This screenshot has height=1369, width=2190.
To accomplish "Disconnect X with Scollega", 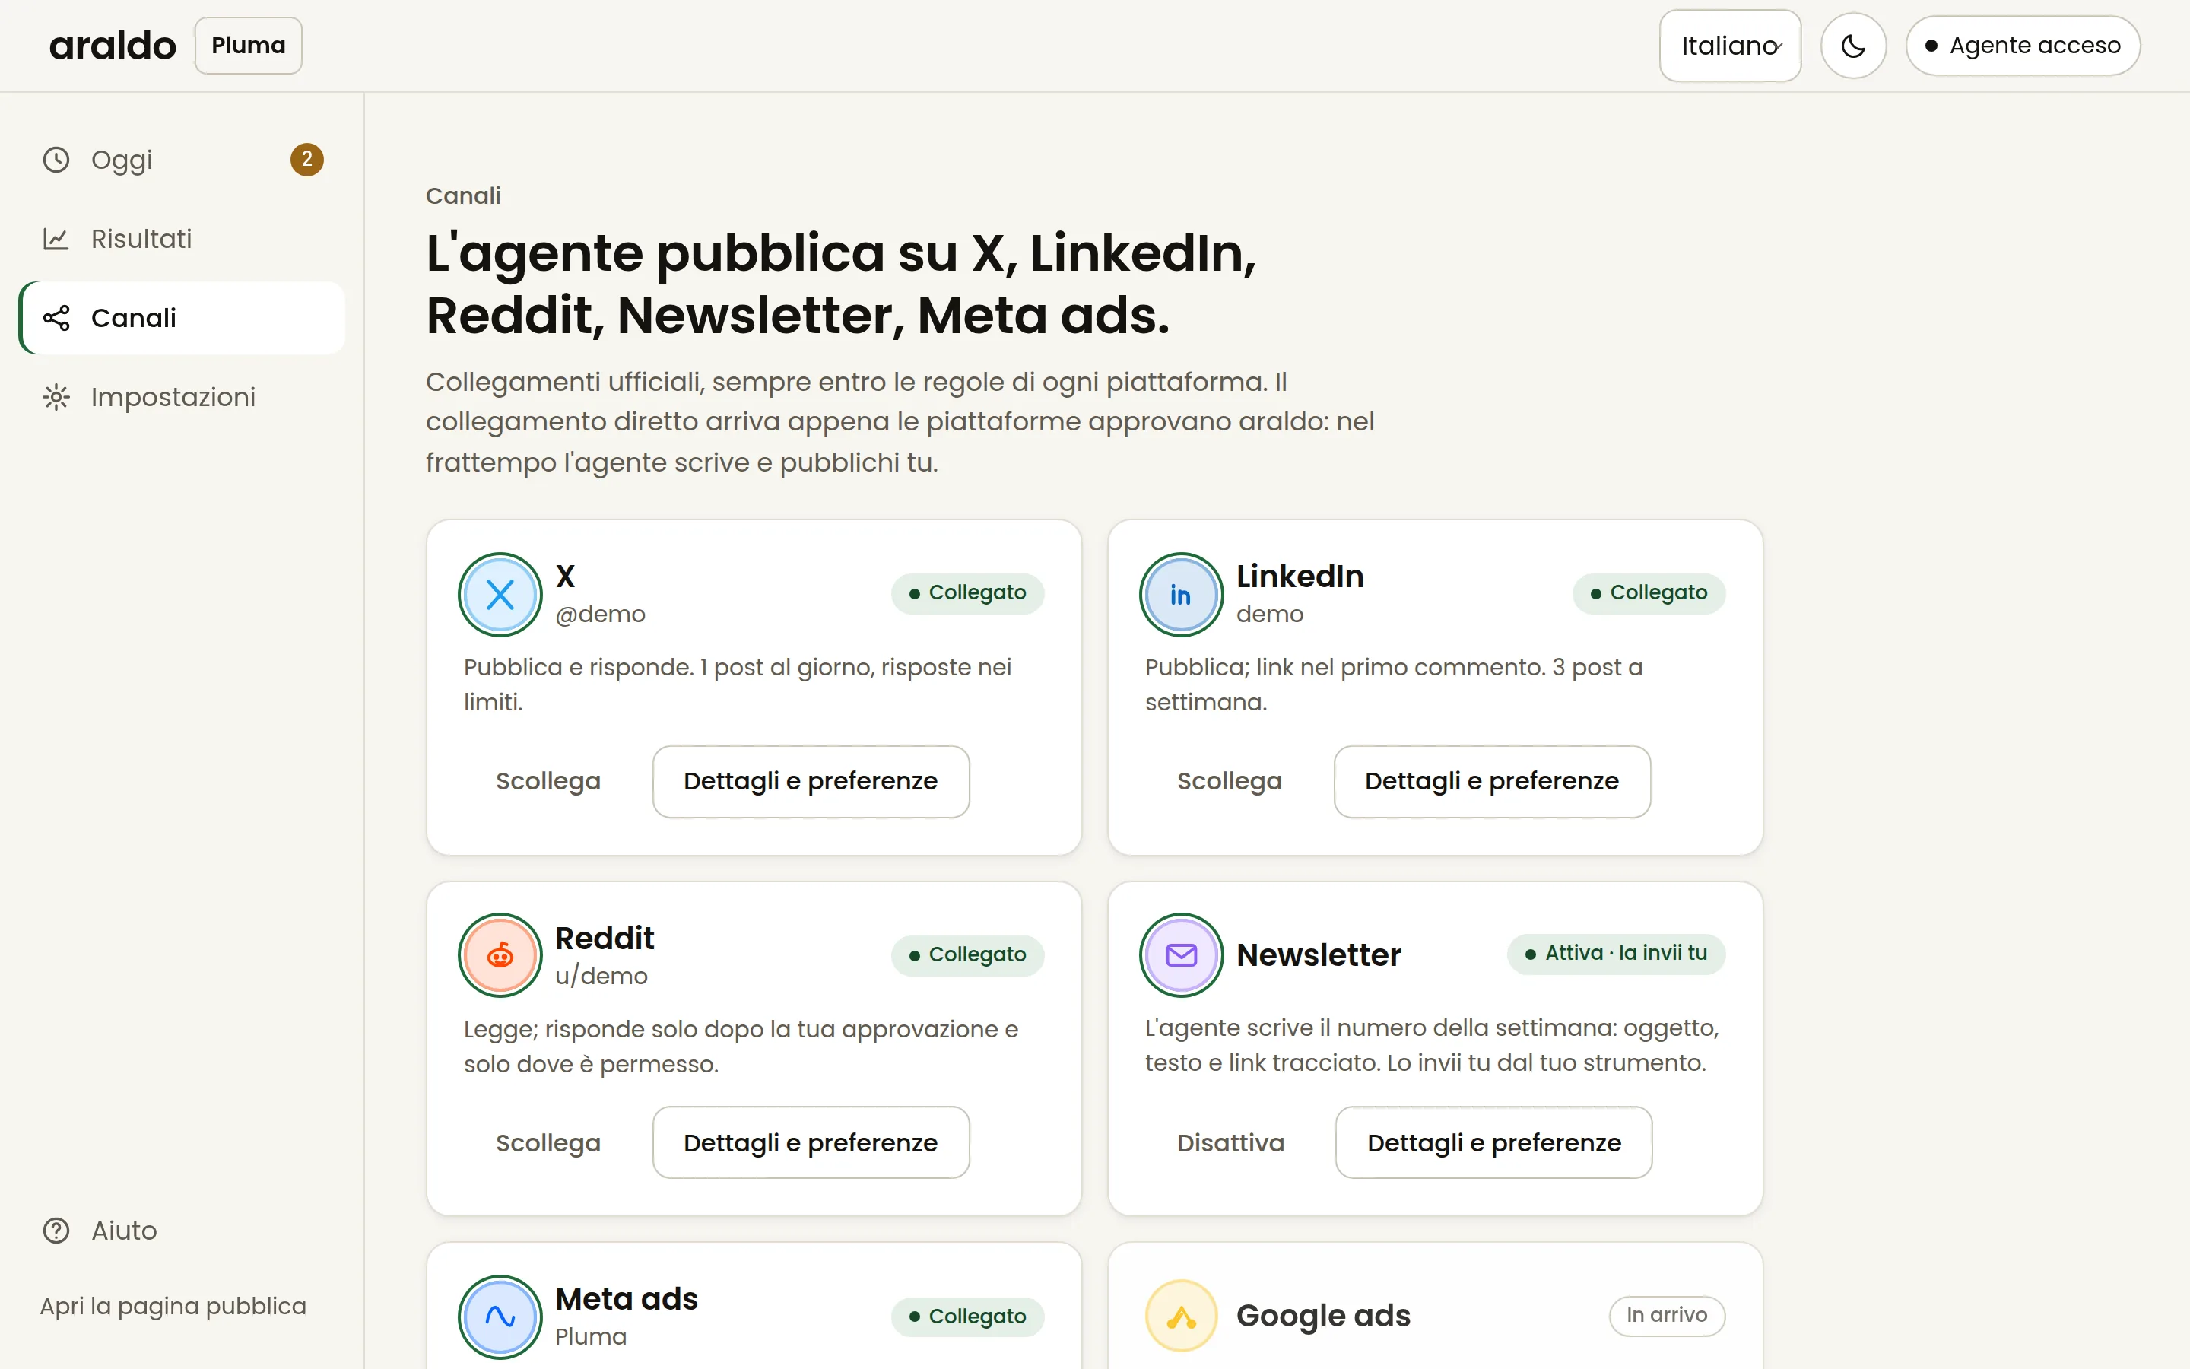I will [548, 781].
